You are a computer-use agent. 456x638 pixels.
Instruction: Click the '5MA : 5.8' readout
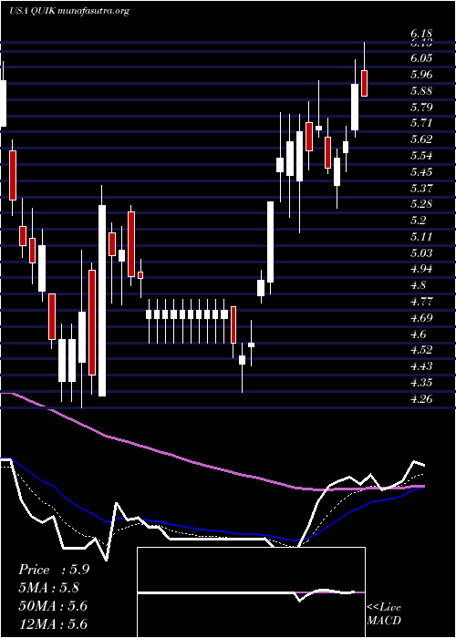(x=49, y=588)
